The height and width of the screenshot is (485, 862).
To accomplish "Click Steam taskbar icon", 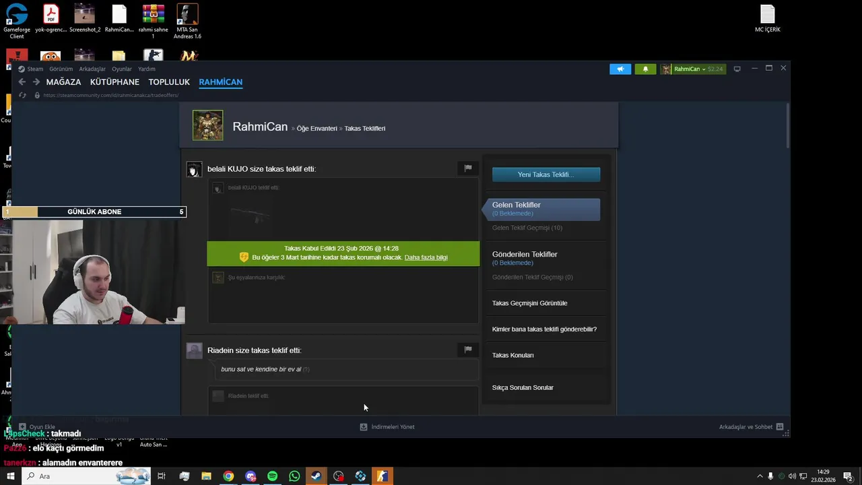I will click(x=316, y=476).
